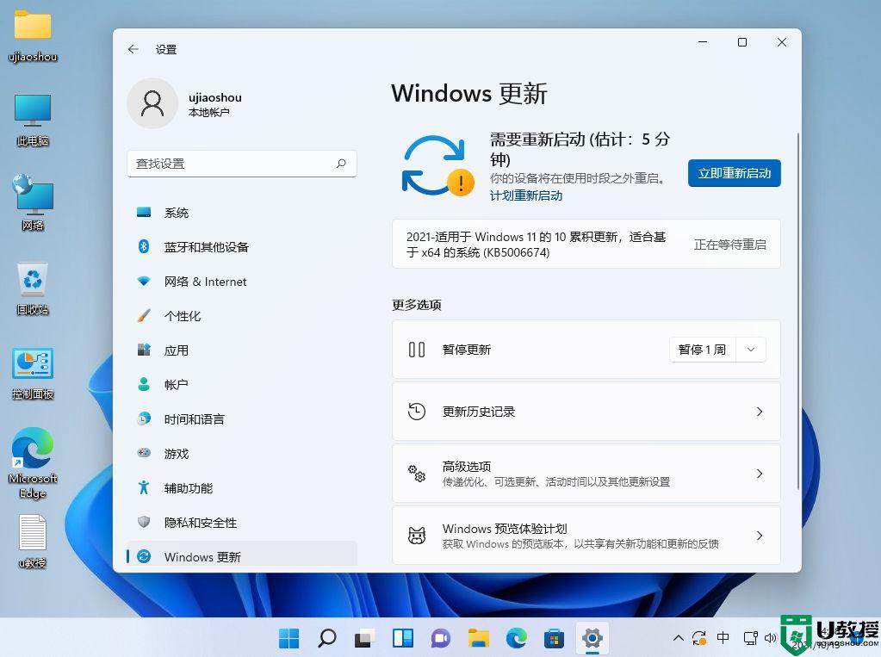Open taskbar Search

click(327, 638)
